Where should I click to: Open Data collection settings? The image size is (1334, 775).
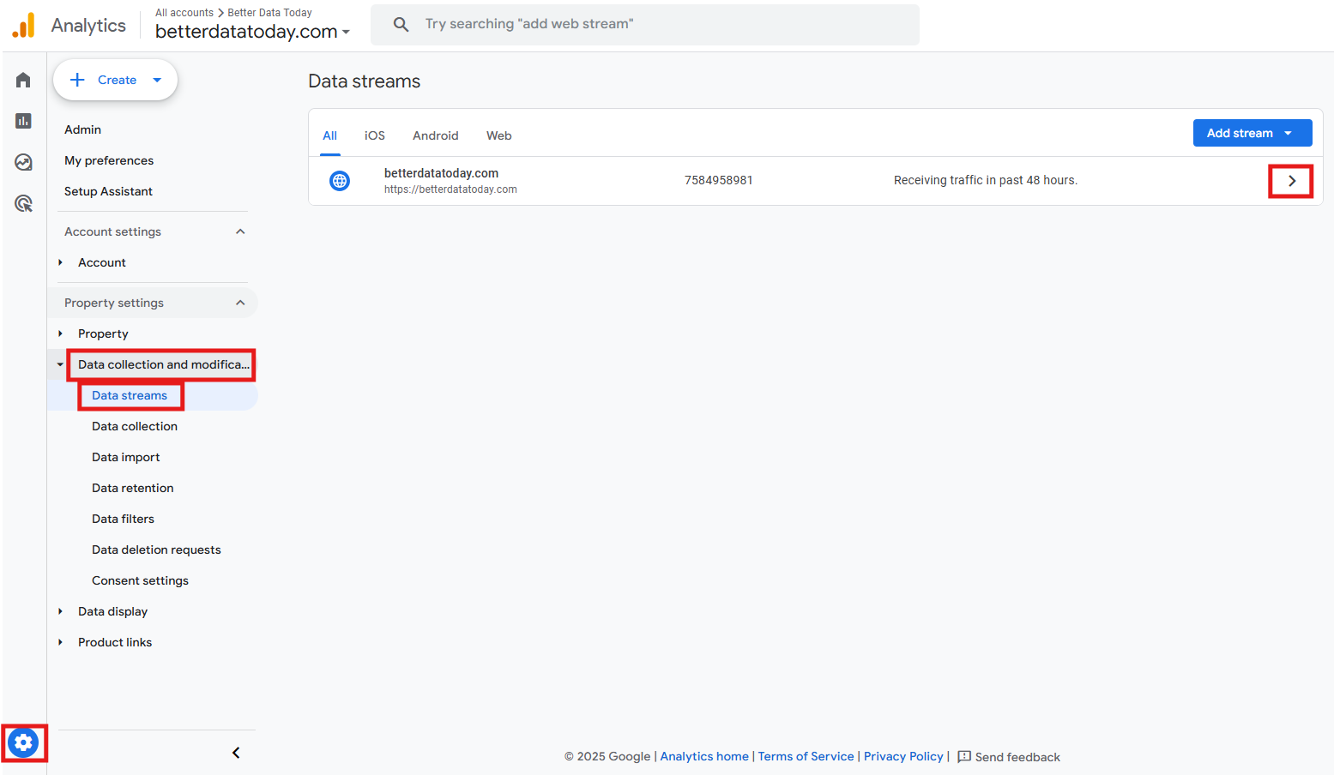tap(135, 426)
